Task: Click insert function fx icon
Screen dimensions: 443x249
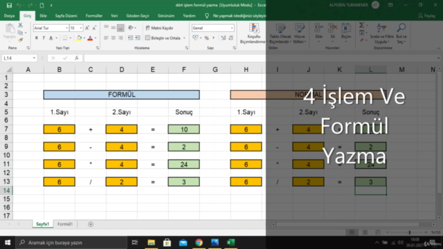Action: click(77, 58)
